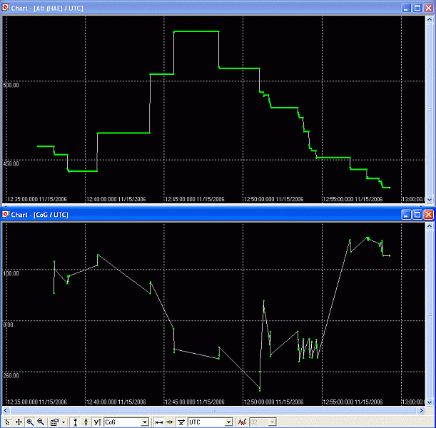Click the zoom in magnifier
This screenshot has width=436, height=428.
pos(30,422)
